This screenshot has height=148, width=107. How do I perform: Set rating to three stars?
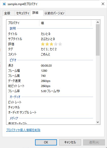coord(51,44)
